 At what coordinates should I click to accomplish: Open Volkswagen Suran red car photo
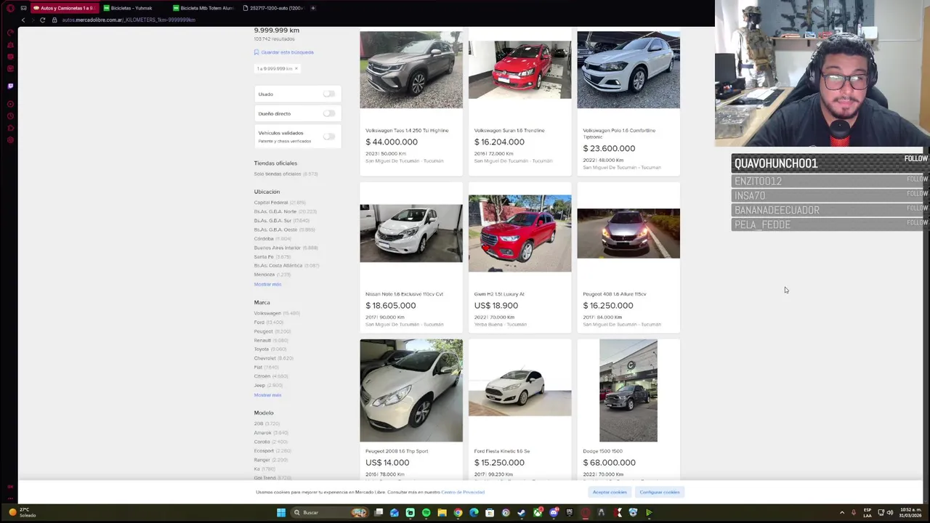click(x=519, y=70)
